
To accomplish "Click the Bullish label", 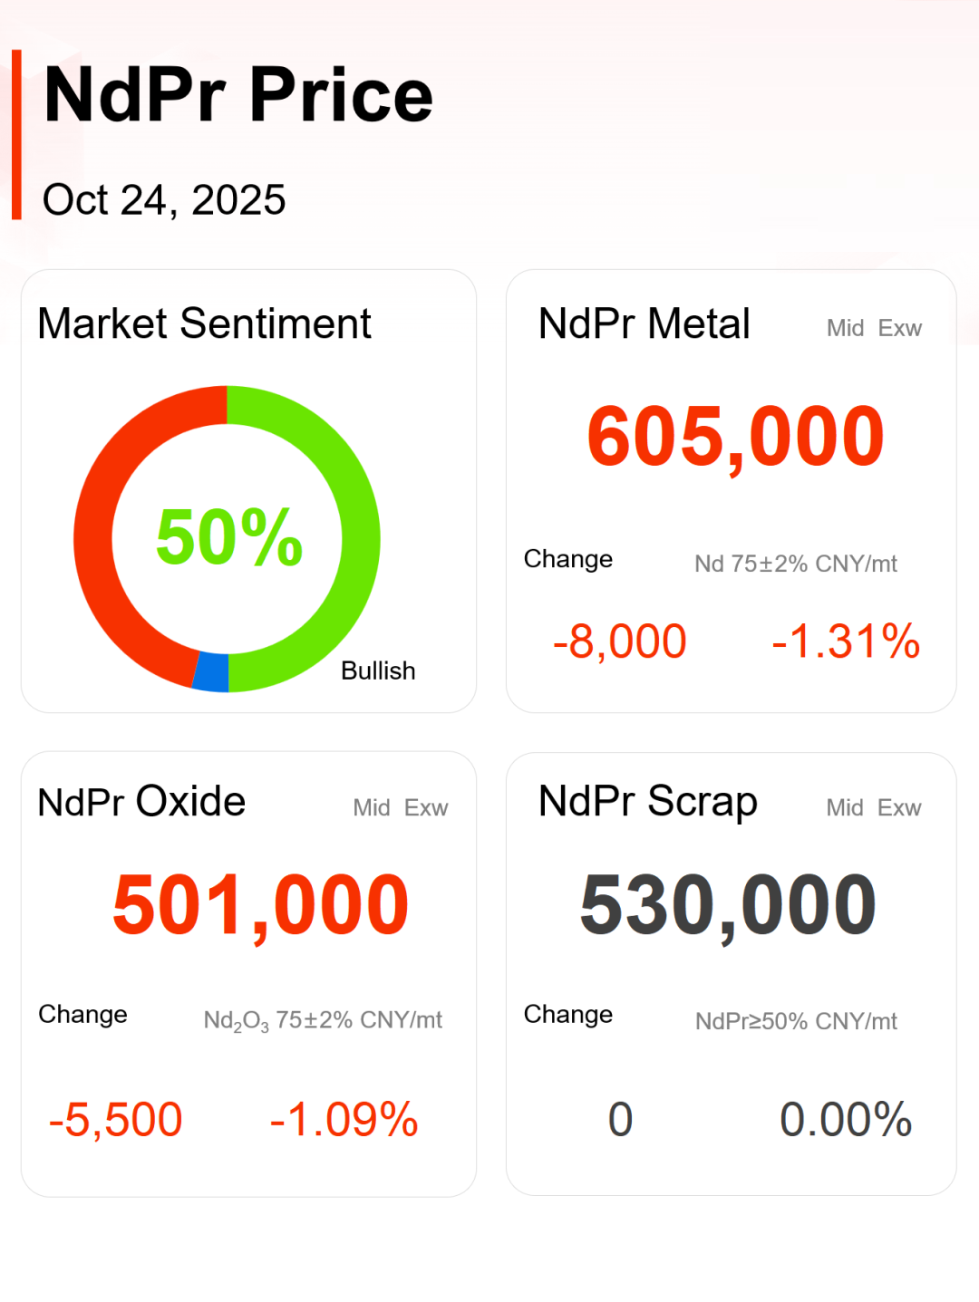I will pos(378,671).
